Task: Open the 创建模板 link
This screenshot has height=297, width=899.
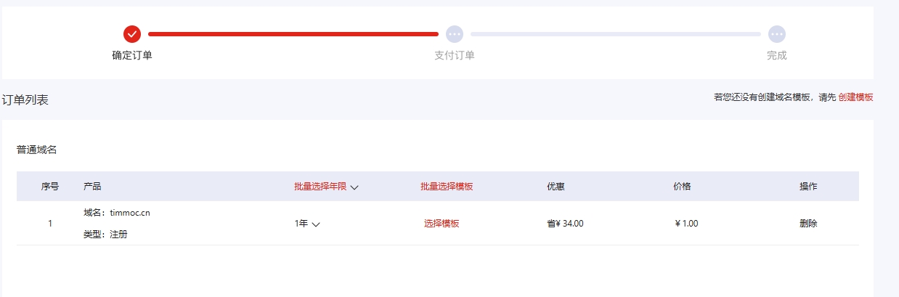Action: pyautogui.click(x=855, y=97)
